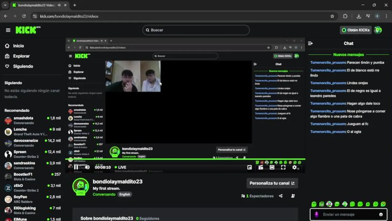View site information icon in address bar
This screenshot has width=392, height=221.
coord(35,16)
